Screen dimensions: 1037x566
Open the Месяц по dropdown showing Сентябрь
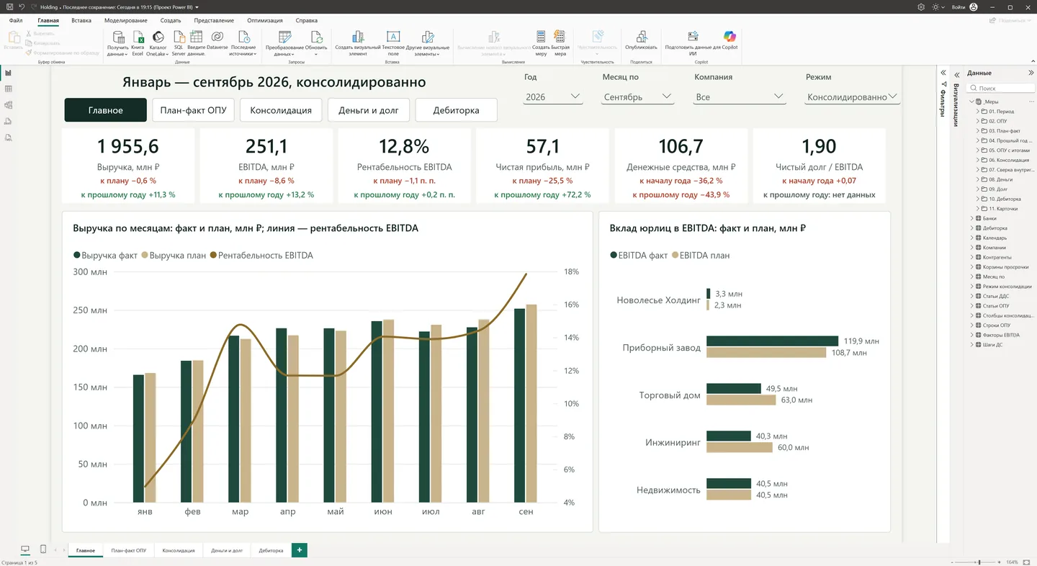[637, 96]
